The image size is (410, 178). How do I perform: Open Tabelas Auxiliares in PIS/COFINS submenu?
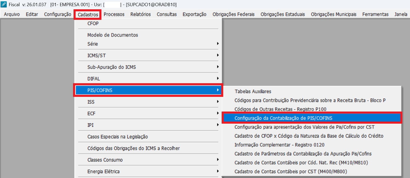coord(312,91)
